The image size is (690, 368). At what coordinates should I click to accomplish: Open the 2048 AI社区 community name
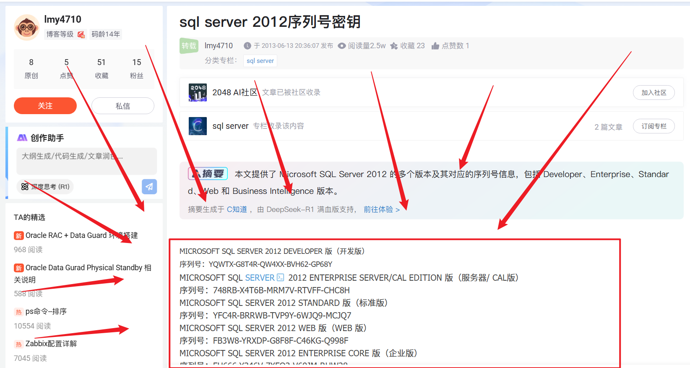point(234,92)
